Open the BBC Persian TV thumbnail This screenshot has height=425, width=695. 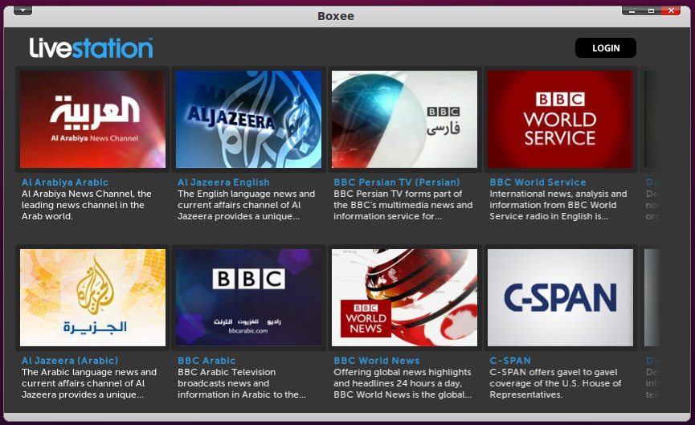pos(405,119)
